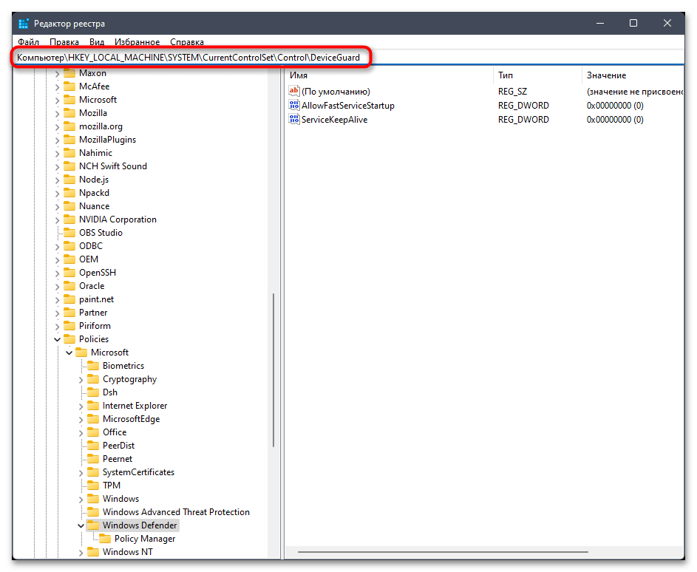Open the Избранное menu
697x572 pixels.
(x=137, y=42)
